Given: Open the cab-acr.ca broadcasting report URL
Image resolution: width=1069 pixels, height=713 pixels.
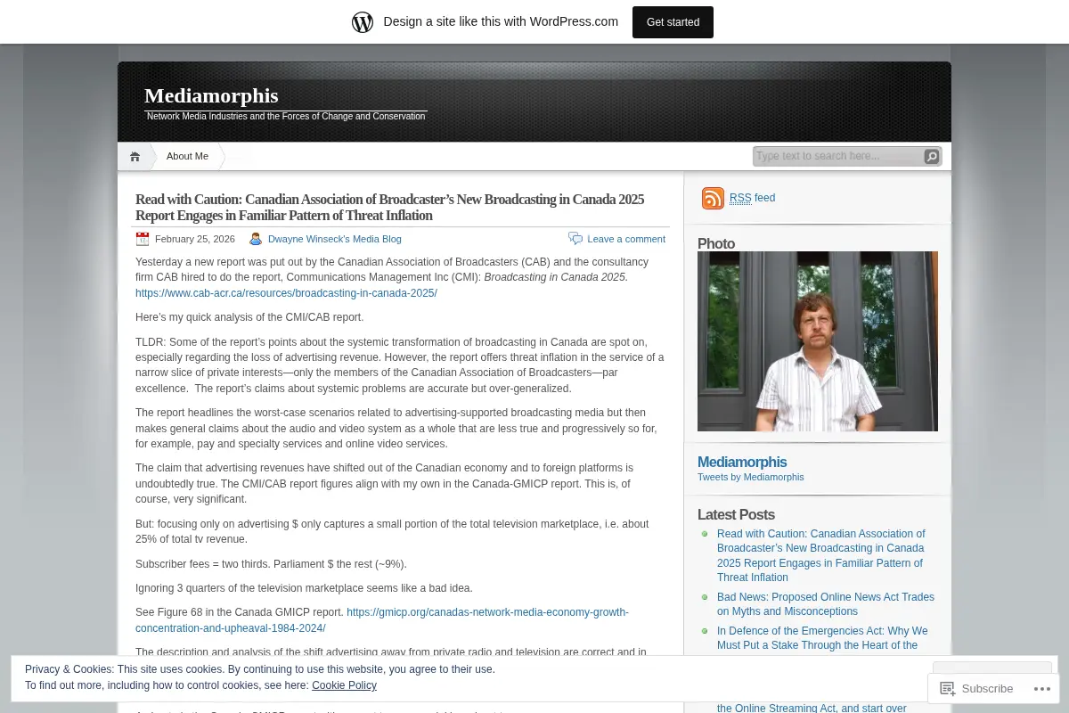Looking at the screenshot, I should [x=286, y=293].
